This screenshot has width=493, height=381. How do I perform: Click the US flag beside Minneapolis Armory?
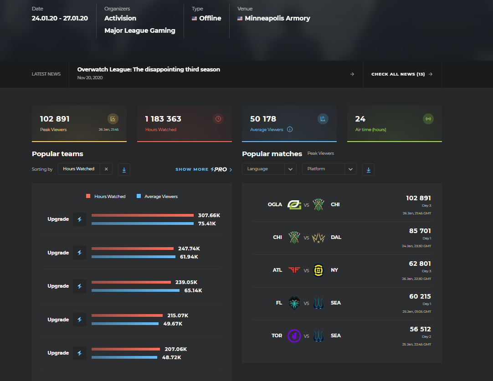tap(240, 19)
